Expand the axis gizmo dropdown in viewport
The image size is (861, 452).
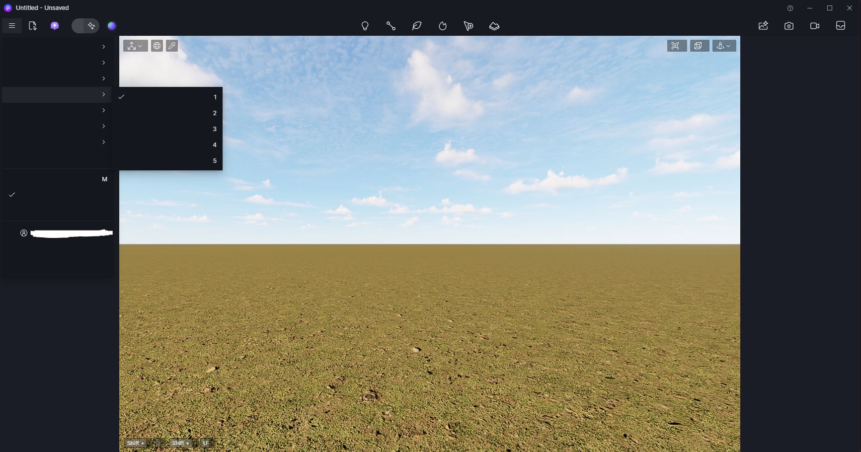(135, 46)
